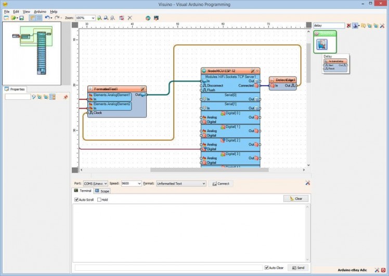Click the New project toolbar icon
This screenshot has height=276, width=389.
click(6, 18)
